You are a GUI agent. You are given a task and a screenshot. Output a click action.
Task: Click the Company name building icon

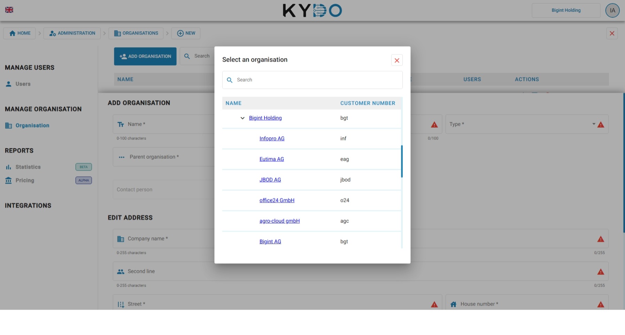click(121, 239)
